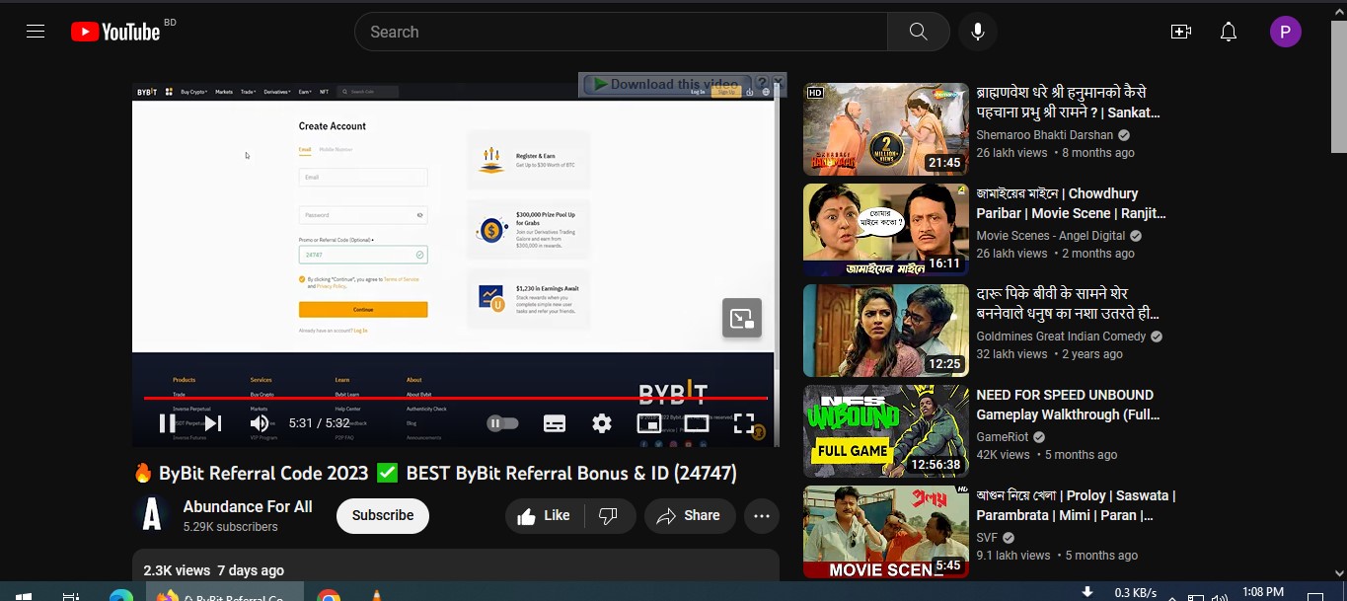This screenshot has height=601, width=1347.
Task: Open the YouTube hamburger guide menu
Action: pyautogui.click(x=36, y=32)
